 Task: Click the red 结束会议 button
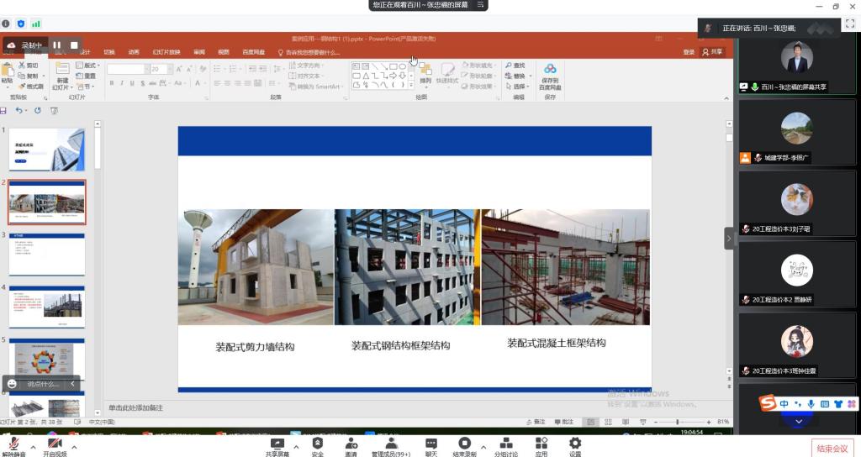tap(832, 449)
